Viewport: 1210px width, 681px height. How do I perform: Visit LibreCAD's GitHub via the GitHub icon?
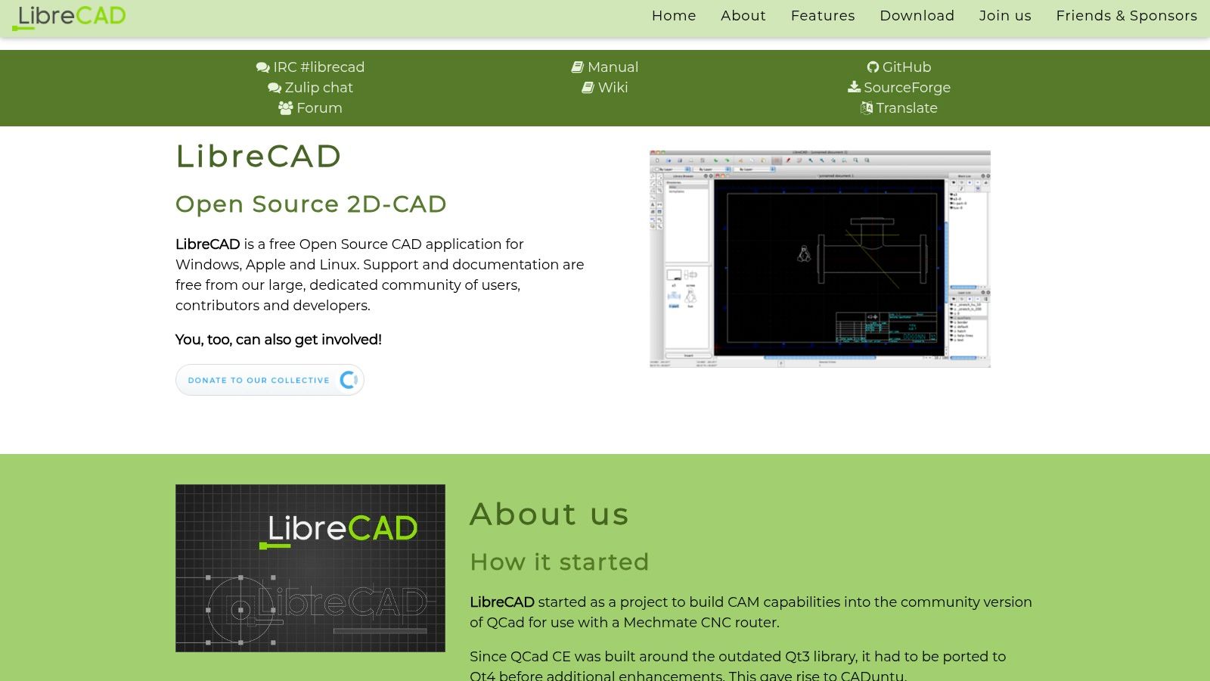(873, 67)
